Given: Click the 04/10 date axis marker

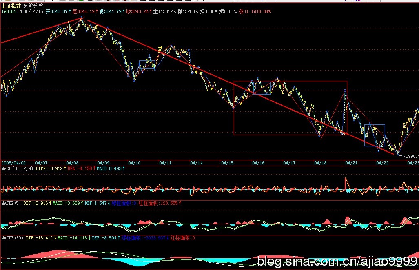Looking at the screenshot, I should [x=135, y=162].
